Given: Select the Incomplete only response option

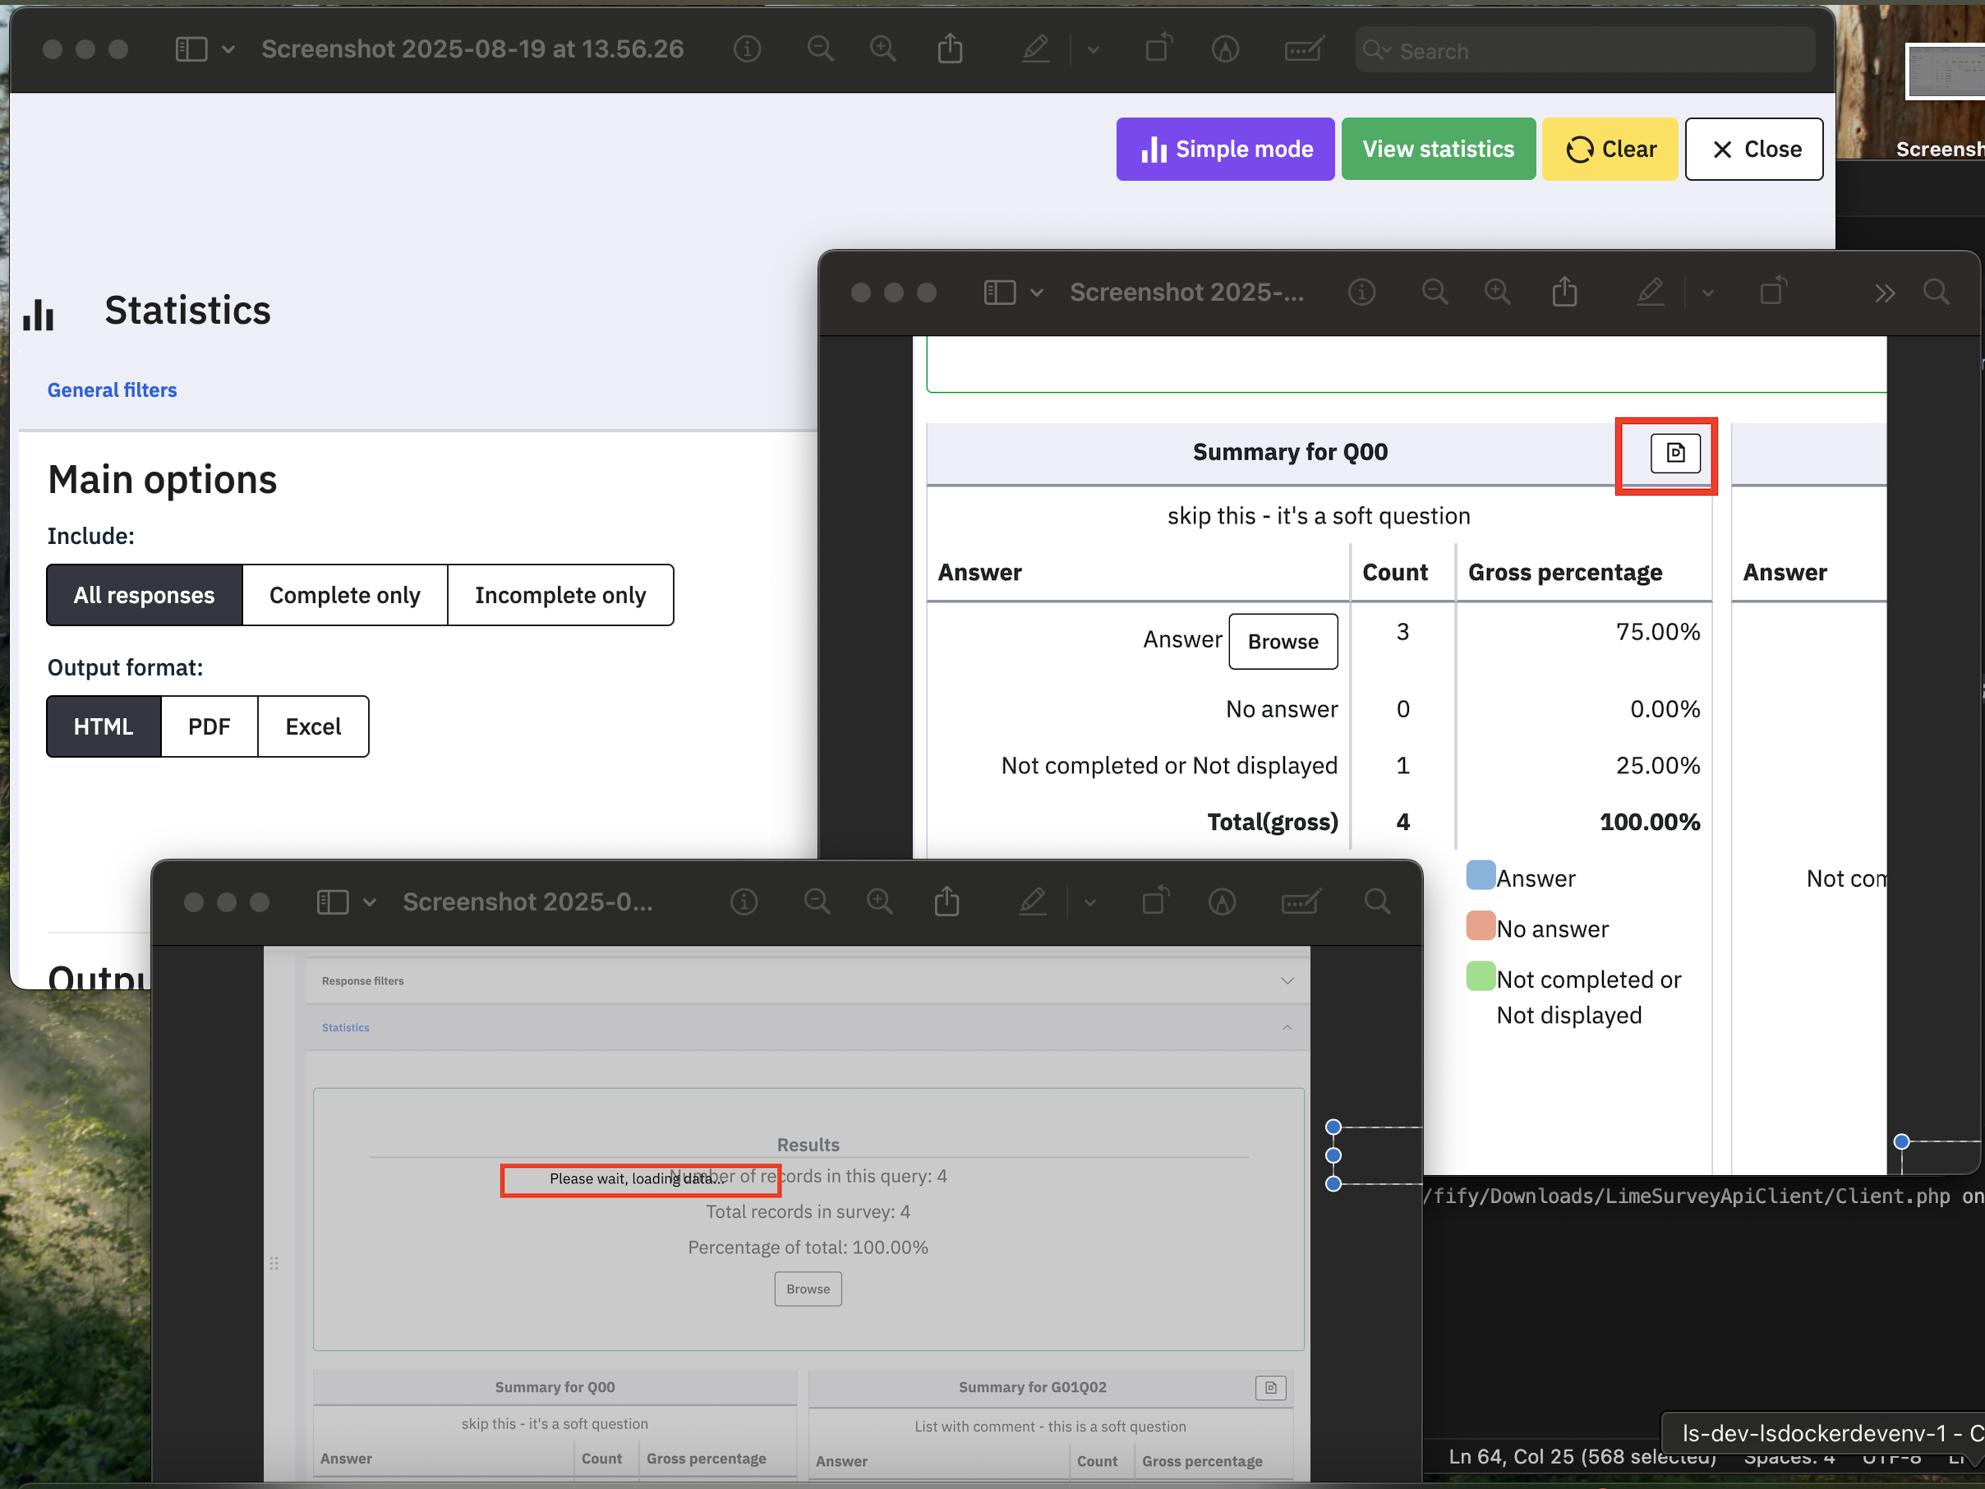Looking at the screenshot, I should tap(560, 595).
